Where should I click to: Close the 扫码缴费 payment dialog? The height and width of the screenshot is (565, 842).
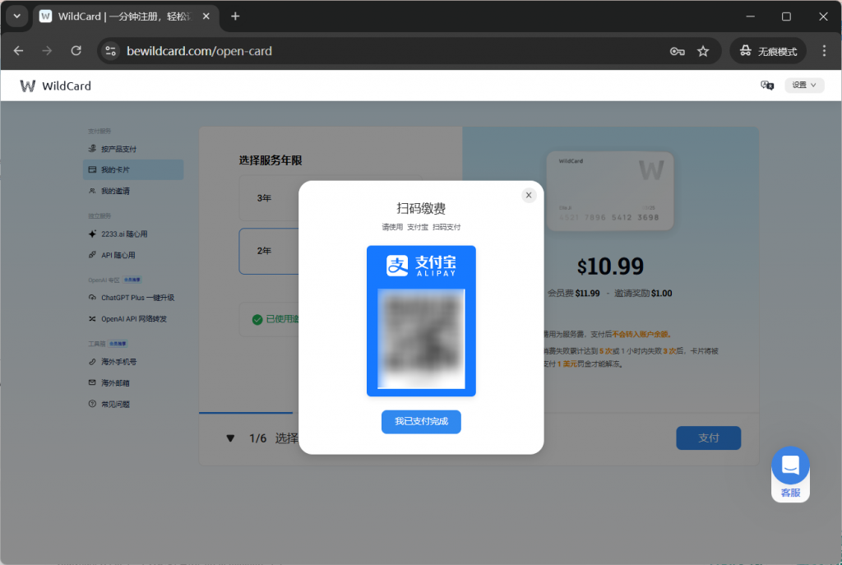[x=529, y=195]
